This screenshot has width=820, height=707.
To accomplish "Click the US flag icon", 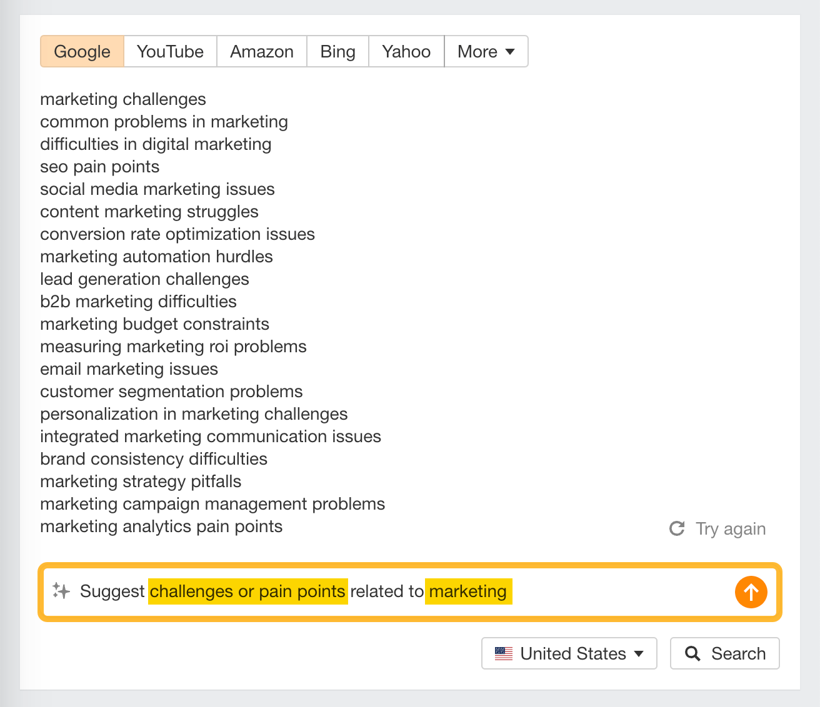I will tap(502, 653).
